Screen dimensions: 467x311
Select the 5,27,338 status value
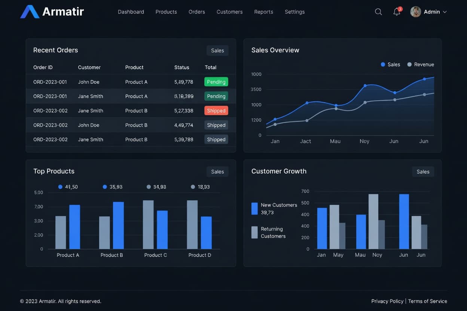tap(184, 111)
